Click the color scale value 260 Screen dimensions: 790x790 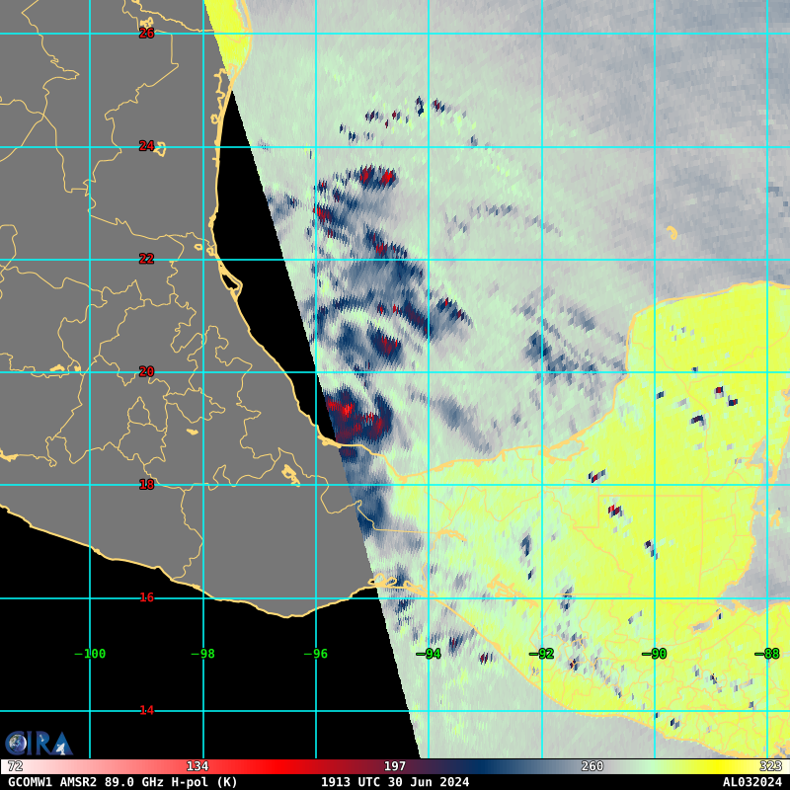[592, 766]
